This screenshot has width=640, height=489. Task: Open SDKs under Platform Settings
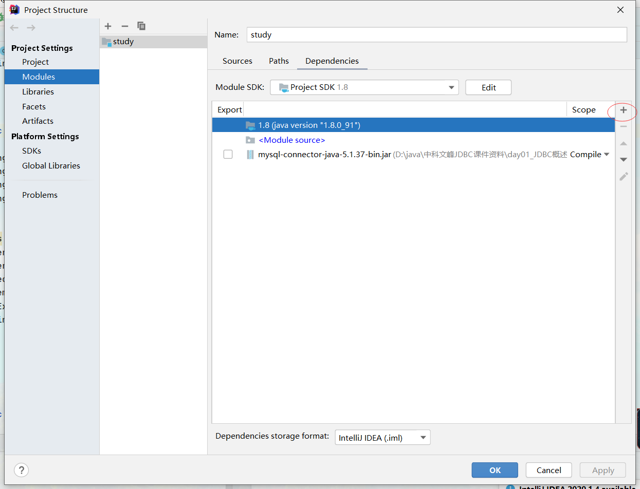point(31,151)
